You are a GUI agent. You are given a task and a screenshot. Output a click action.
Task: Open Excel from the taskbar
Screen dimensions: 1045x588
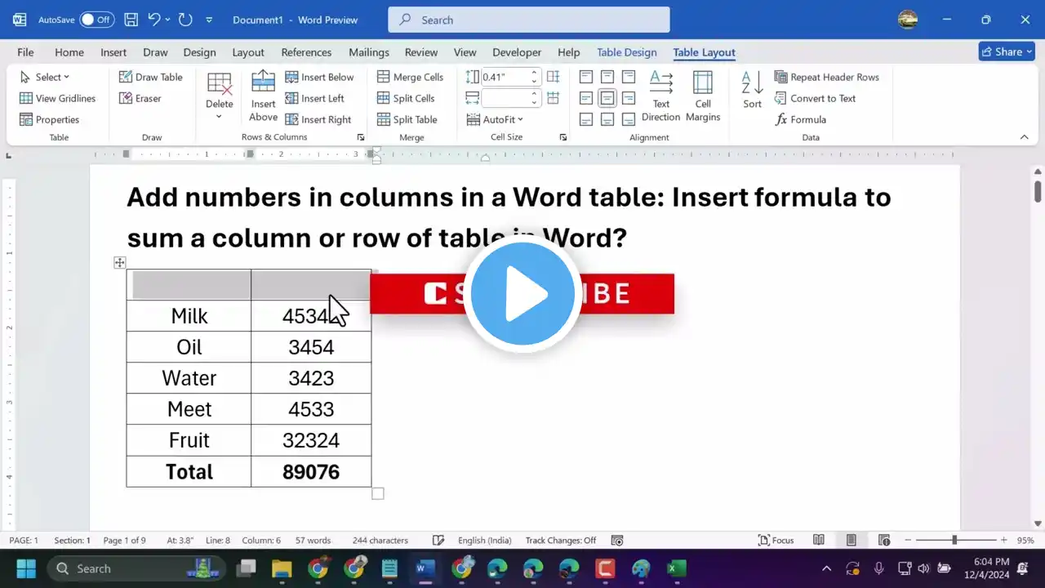click(677, 568)
